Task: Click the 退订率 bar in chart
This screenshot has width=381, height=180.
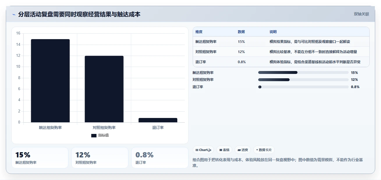Action: [158, 120]
